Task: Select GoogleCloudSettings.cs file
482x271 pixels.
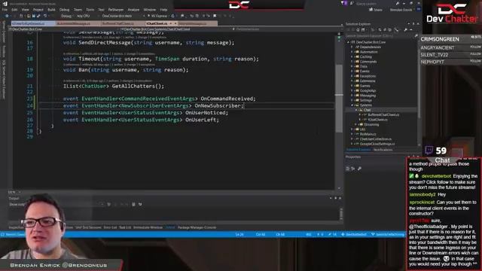Action: click(377, 144)
